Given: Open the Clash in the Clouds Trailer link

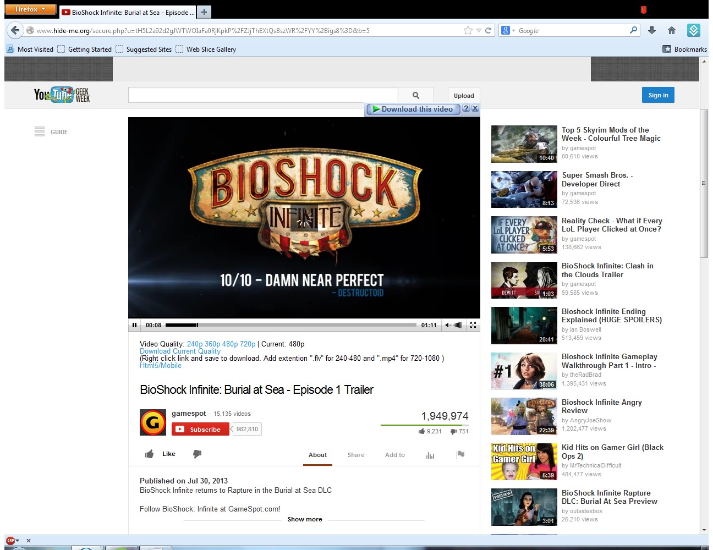Looking at the screenshot, I should 607,270.
